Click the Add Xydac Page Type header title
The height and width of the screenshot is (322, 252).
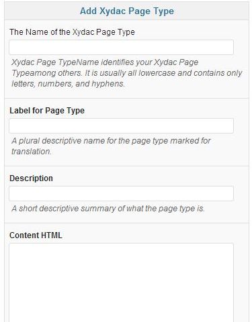point(127,11)
